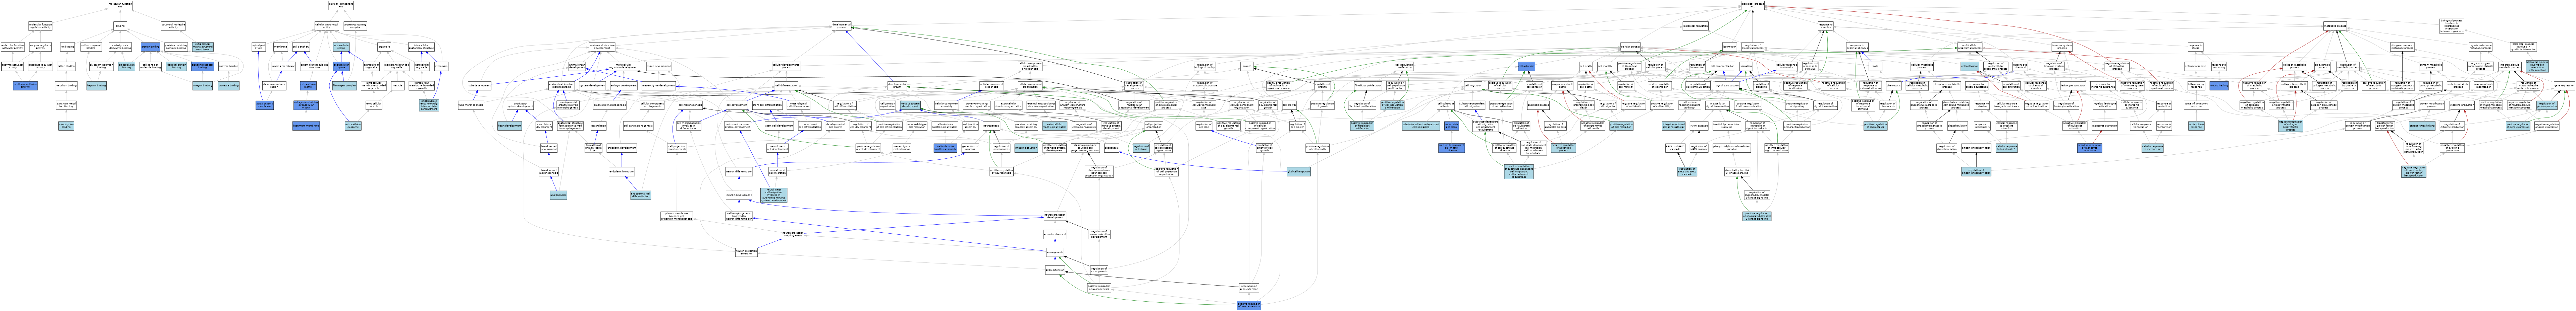The height and width of the screenshot is (311, 2576).
Task: Click the 'MAPK cascade' node
Action: point(1699,126)
